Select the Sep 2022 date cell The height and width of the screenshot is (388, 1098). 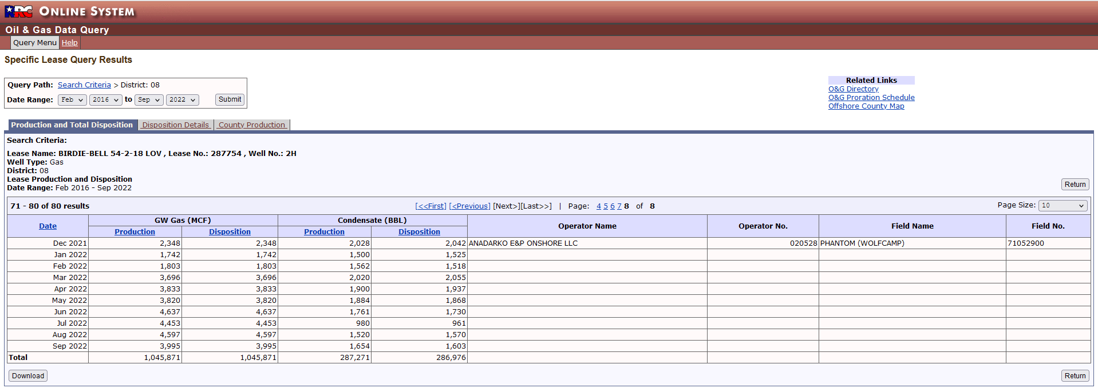pyautogui.click(x=48, y=346)
